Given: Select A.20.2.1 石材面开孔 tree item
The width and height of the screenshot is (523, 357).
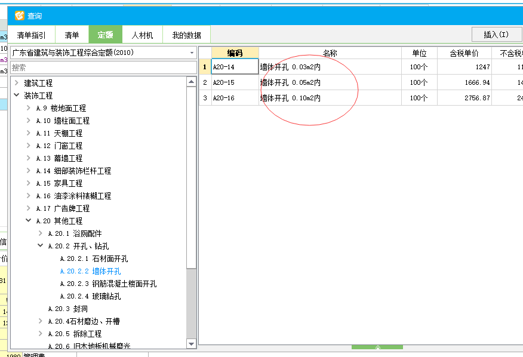Looking at the screenshot, I should click(x=94, y=258).
